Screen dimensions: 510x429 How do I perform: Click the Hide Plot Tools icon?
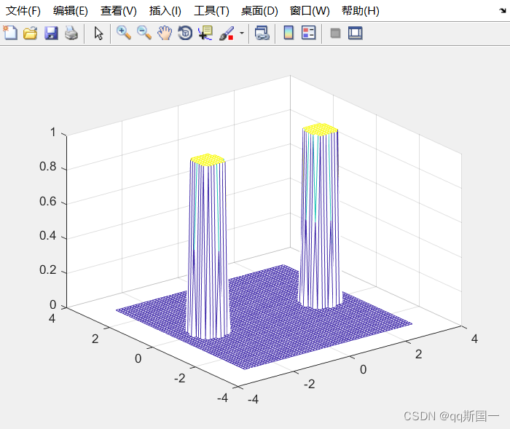point(335,34)
